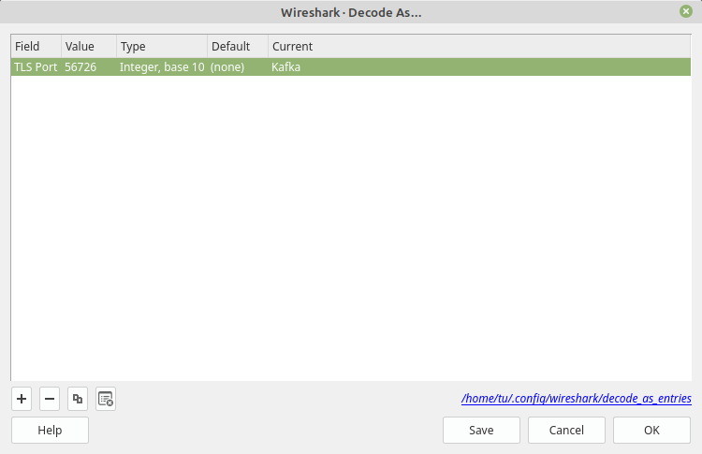The height and width of the screenshot is (454, 702).
Task: Open the decode_as_entries file path link
Action: click(x=577, y=398)
